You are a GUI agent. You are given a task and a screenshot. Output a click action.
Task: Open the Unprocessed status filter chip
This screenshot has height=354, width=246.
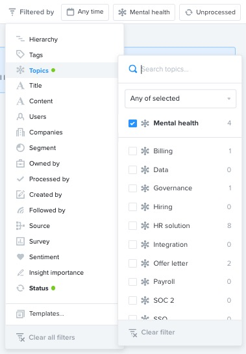pos(210,12)
